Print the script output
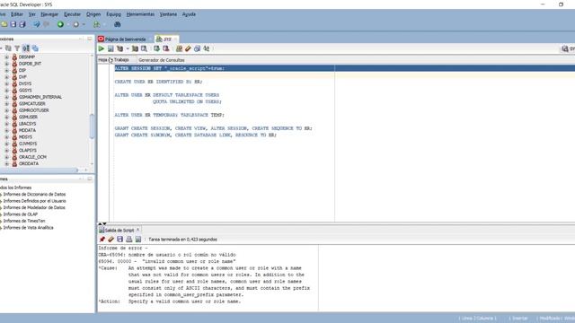Image resolution: width=575 pixels, height=323 pixels. (128, 240)
